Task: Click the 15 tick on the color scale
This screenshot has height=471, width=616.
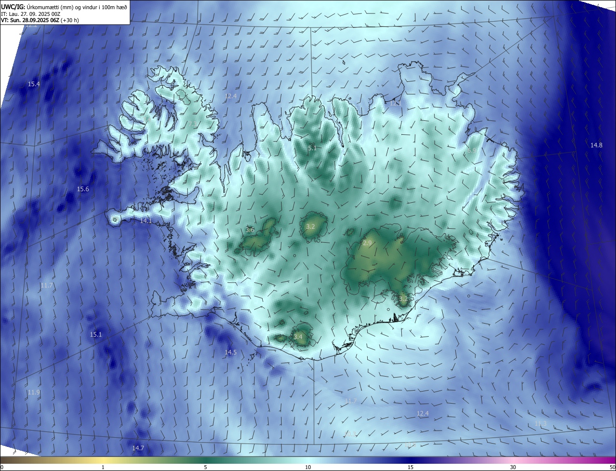Action: [411, 467]
